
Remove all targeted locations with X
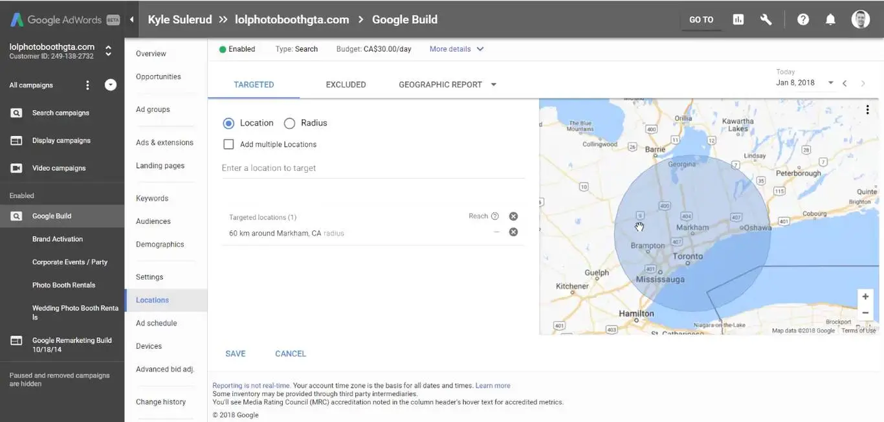pyautogui.click(x=513, y=216)
